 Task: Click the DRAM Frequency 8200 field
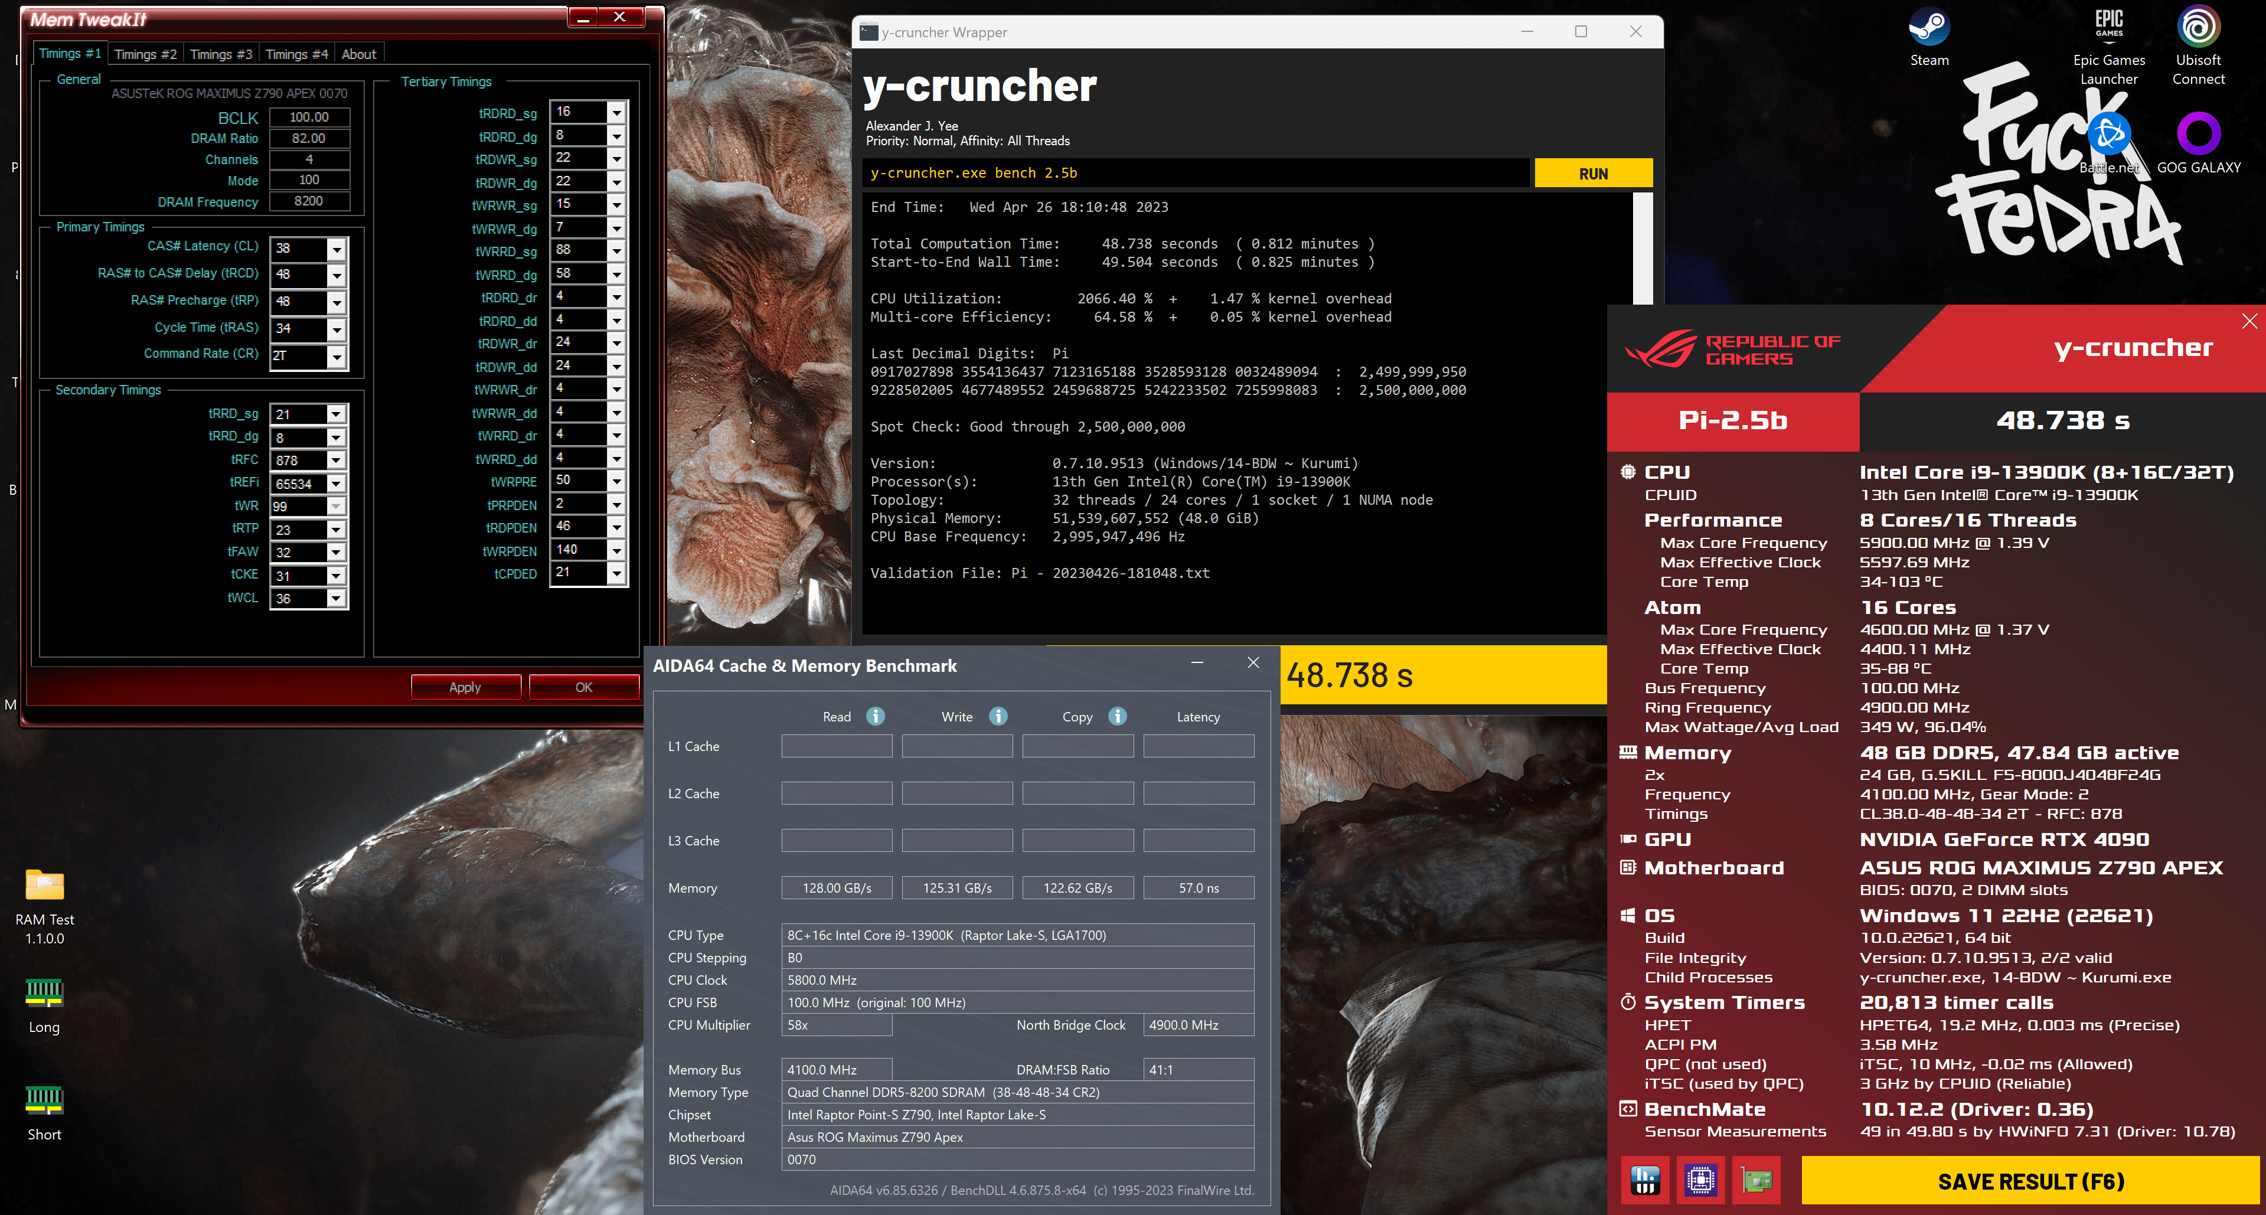click(x=309, y=201)
